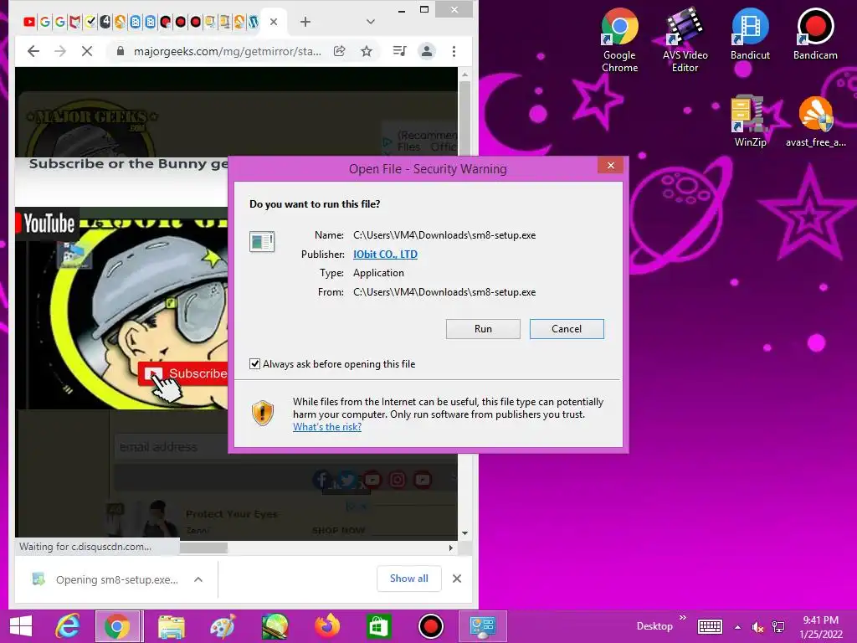Screen dimensions: 857x643
Task: Switch to the checkmark favicon tab
Action: pyautogui.click(x=90, y=22)
